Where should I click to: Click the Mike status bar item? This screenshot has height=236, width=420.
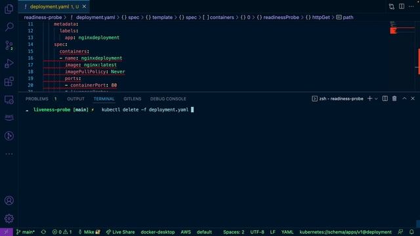coord(89,232)
